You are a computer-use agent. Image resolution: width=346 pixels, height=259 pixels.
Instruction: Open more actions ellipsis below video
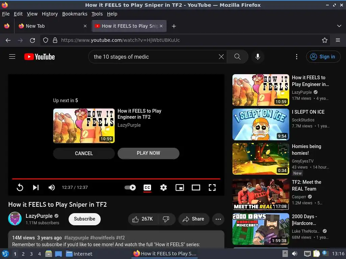pos(218,219)
